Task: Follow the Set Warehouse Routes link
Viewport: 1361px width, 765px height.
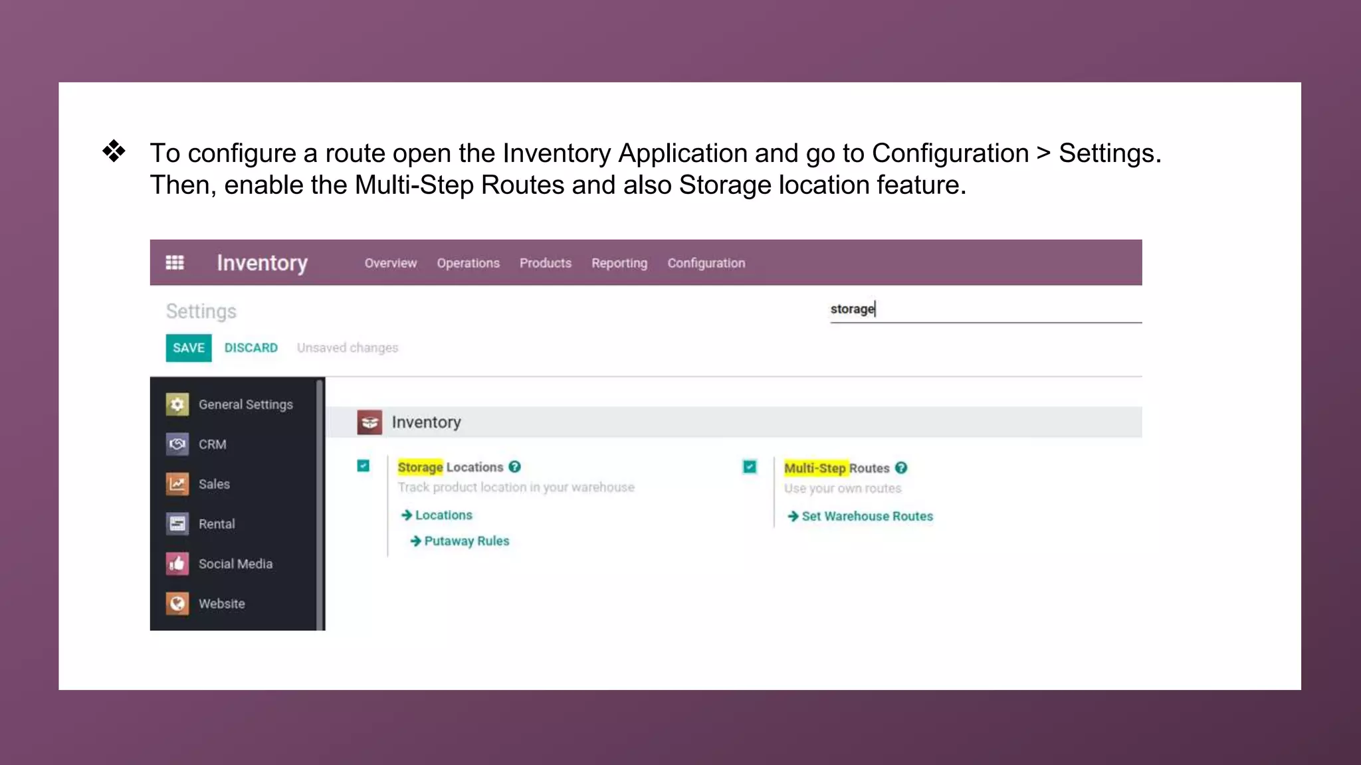Action: (867, 516)
